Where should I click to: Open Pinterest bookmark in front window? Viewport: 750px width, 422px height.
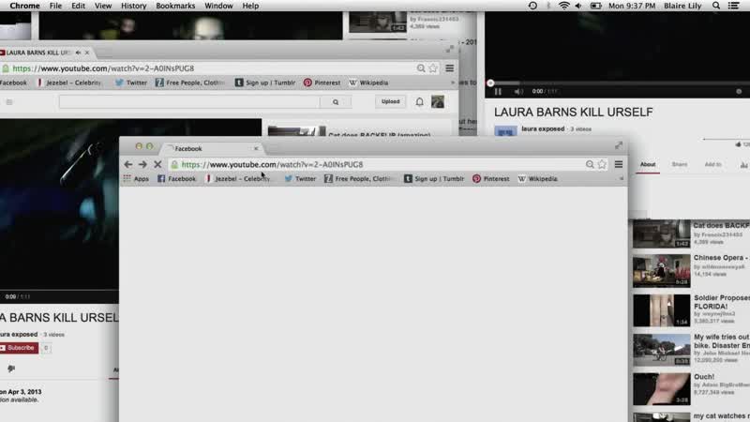(490, 178)
